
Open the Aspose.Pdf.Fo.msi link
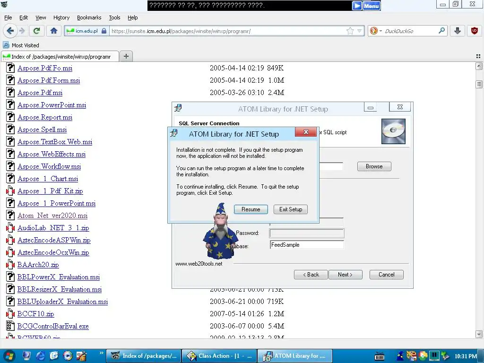(45, 68)
